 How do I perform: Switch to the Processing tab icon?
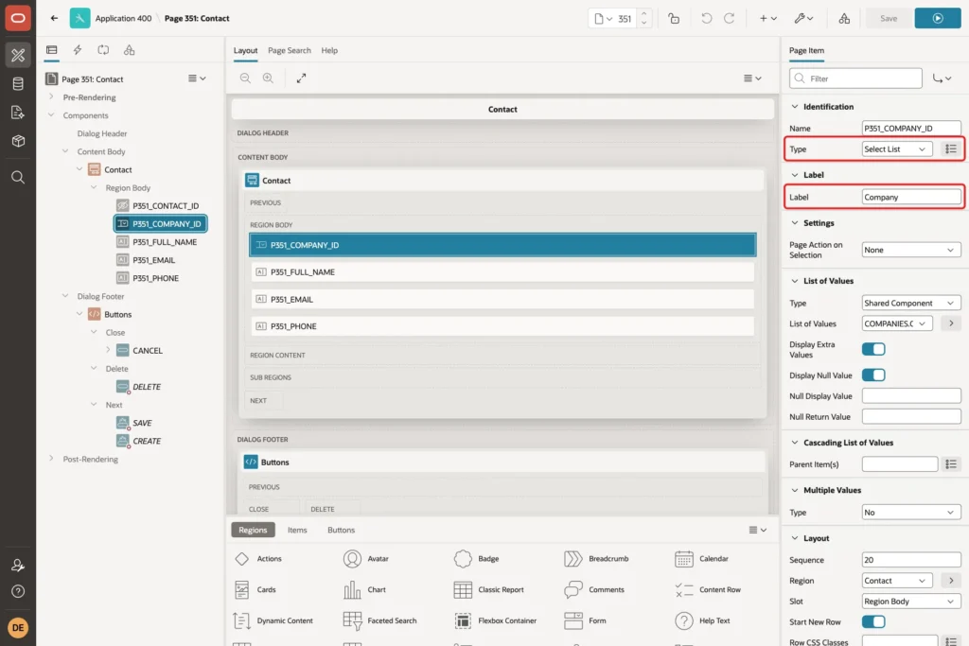coord(103,50)
